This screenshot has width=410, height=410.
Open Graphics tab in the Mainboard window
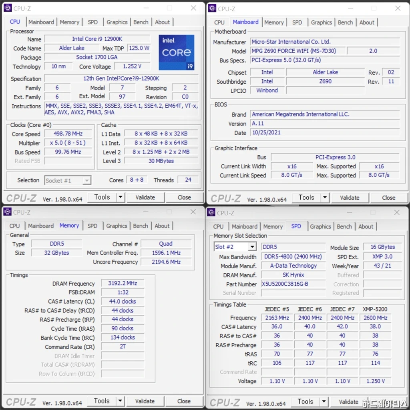pos(322,22)
